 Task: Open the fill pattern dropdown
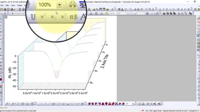[132, 13]
